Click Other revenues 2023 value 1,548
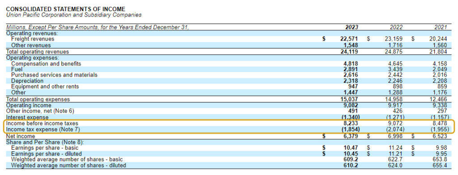The height and width of the screenshot is (175, 458). tap(351, 45)
